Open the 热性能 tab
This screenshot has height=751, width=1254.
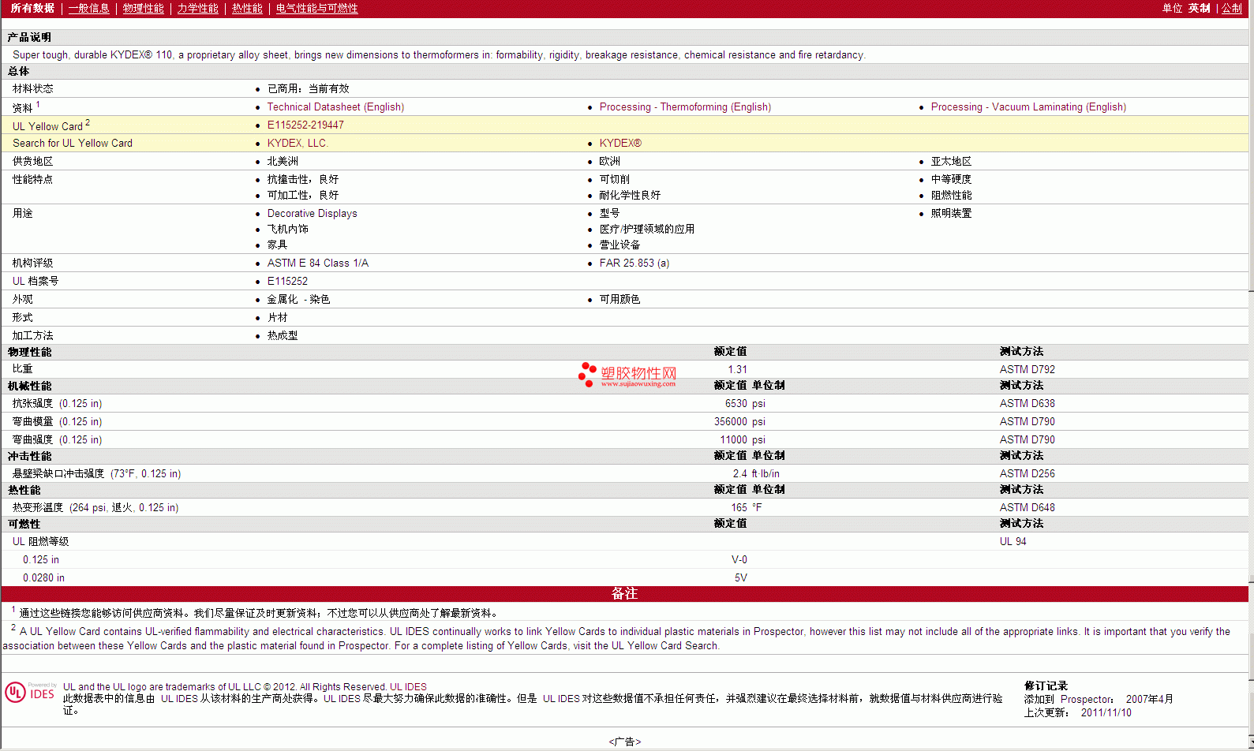(247, 8)
